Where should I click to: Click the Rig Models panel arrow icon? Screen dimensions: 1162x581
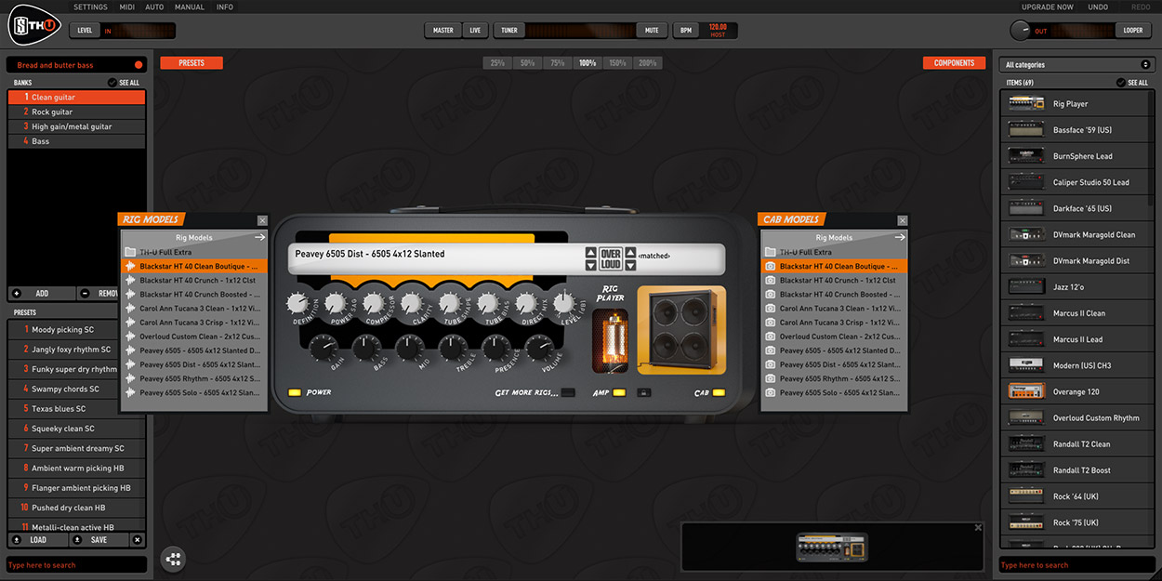coord(261,237)
